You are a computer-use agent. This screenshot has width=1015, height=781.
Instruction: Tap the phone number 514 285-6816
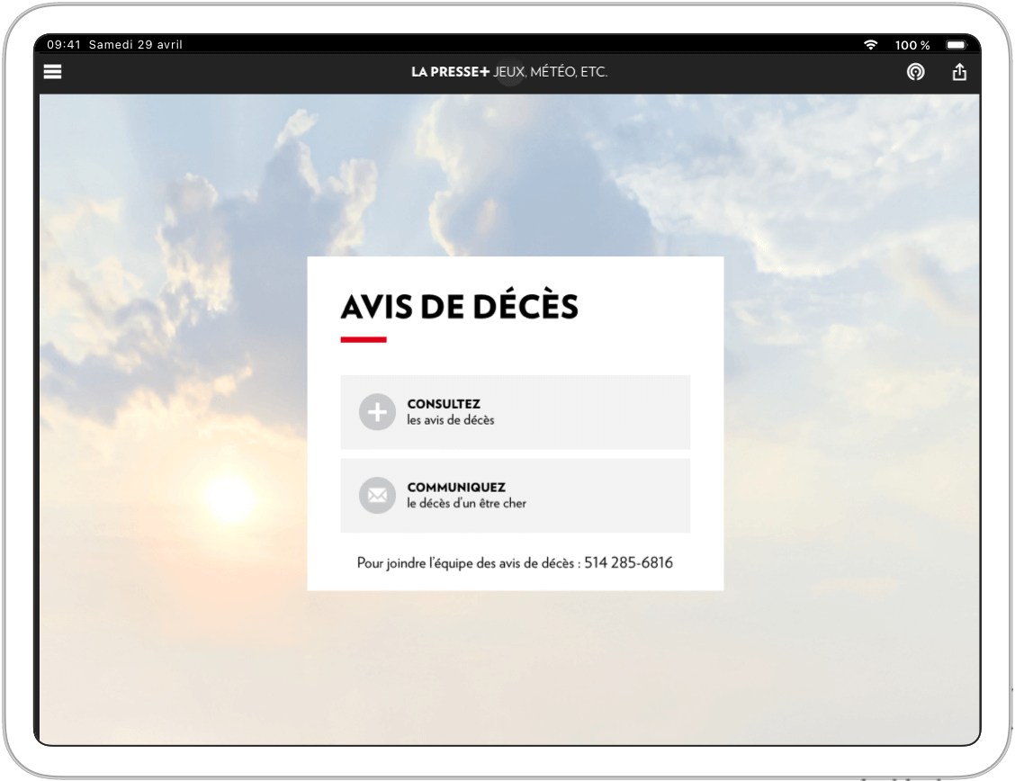[628, 563]
